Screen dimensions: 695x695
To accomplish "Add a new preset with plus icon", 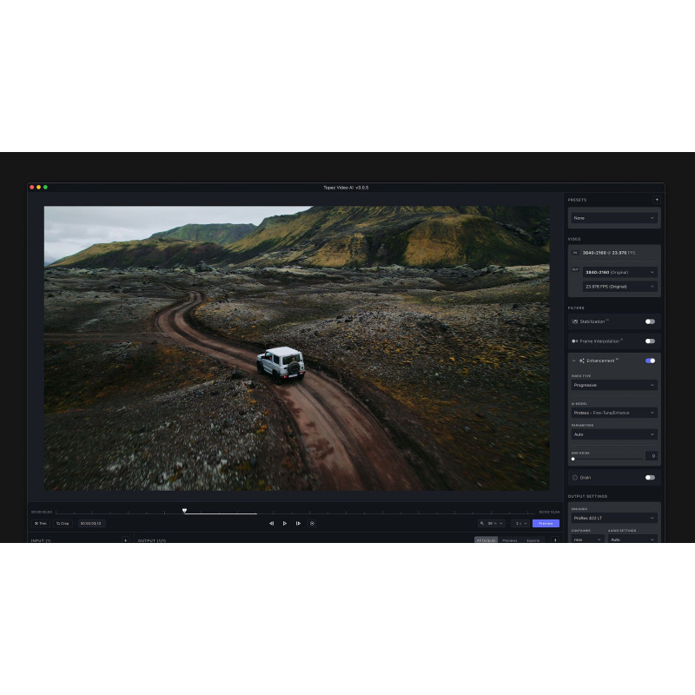I will point(657,199).
